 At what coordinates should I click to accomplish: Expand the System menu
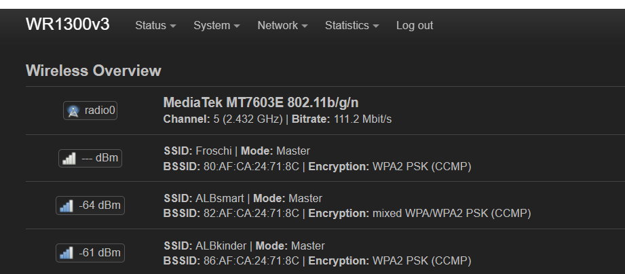216,26
